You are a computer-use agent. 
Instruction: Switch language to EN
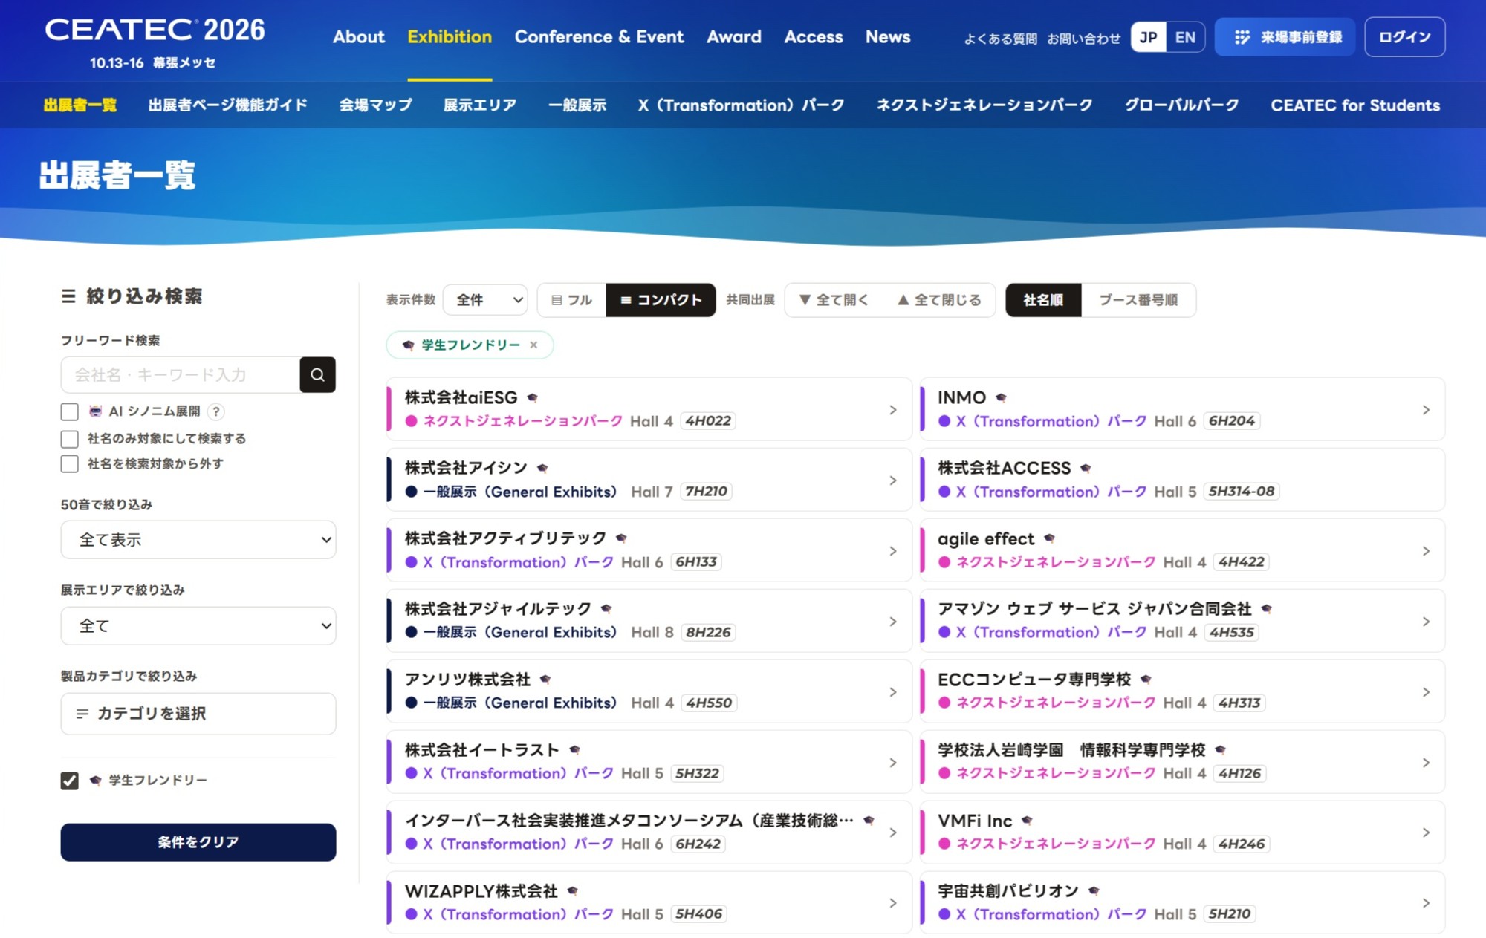1186,37
